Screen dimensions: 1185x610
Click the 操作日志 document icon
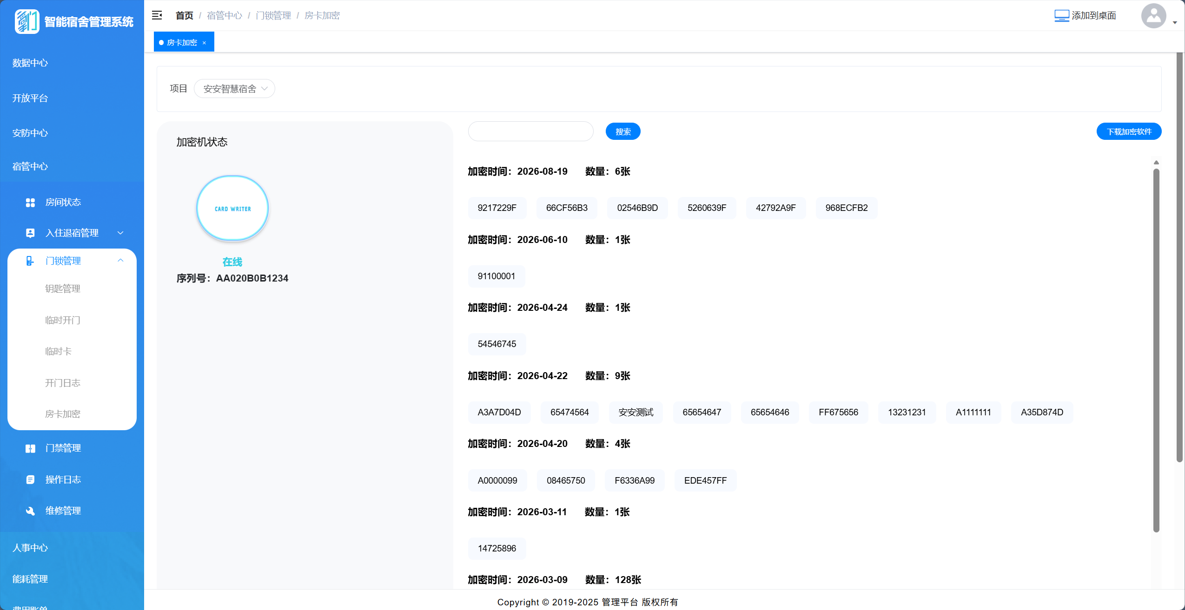point(30,479)
